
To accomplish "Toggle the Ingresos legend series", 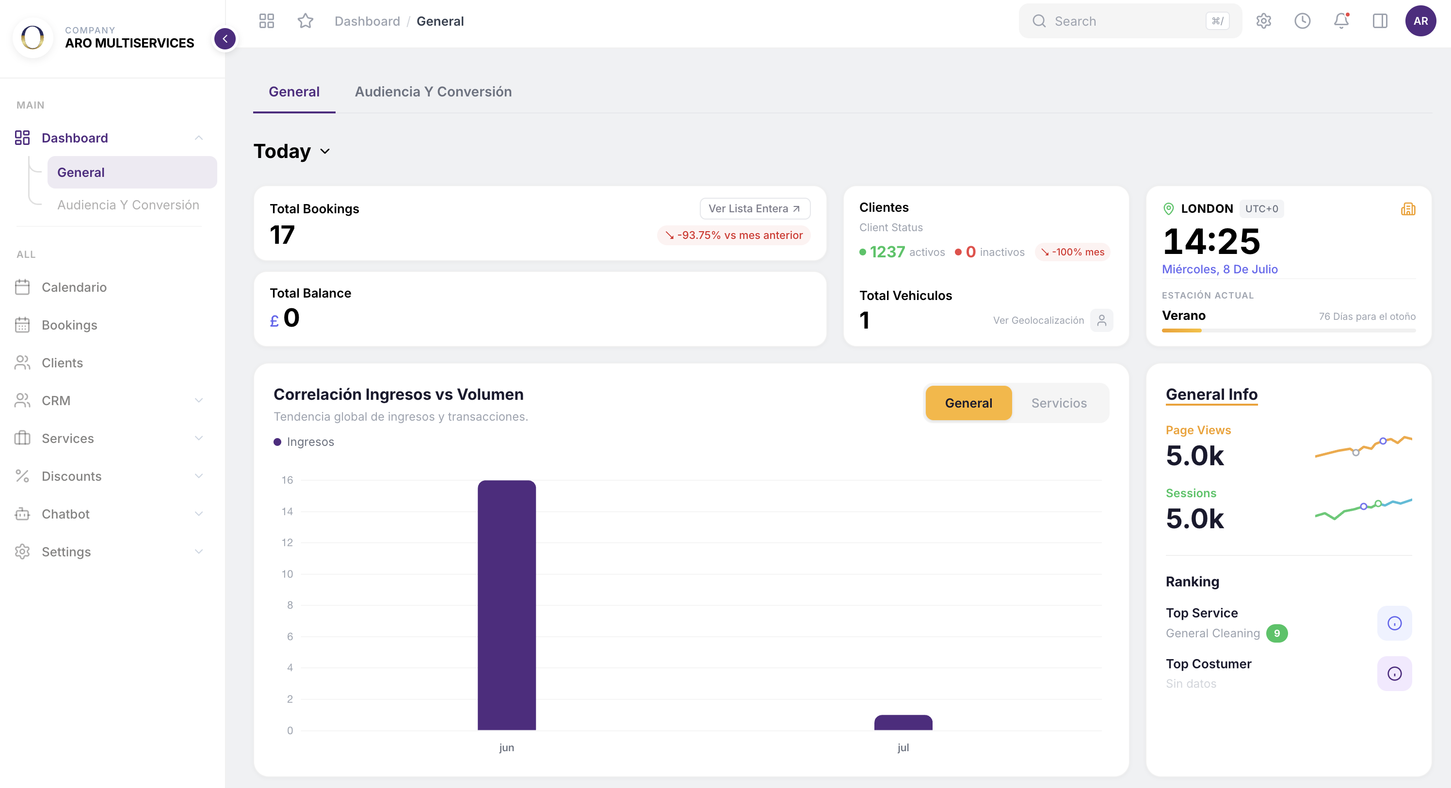I will pos(304,442).
